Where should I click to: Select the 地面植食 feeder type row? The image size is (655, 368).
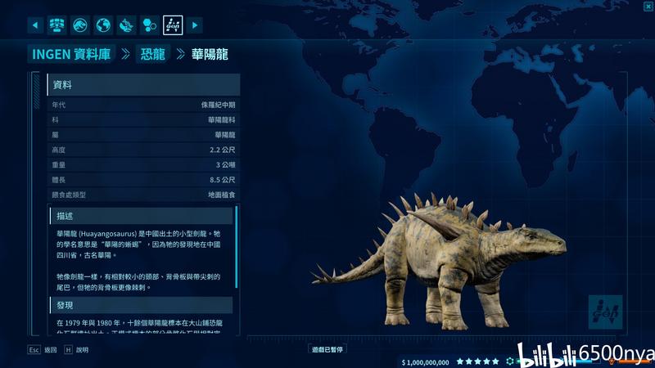pos(144,195)
